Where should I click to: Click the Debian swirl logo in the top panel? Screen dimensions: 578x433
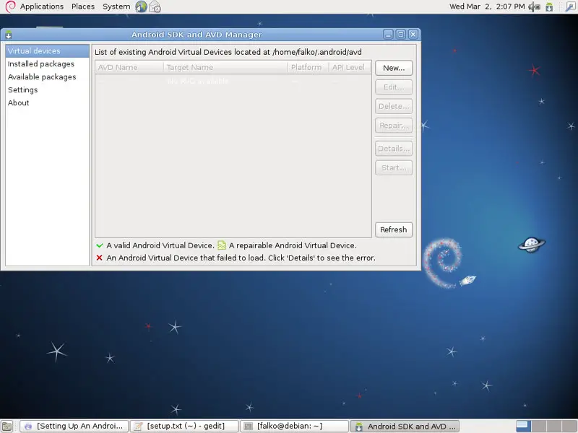[x=10, y=6]
